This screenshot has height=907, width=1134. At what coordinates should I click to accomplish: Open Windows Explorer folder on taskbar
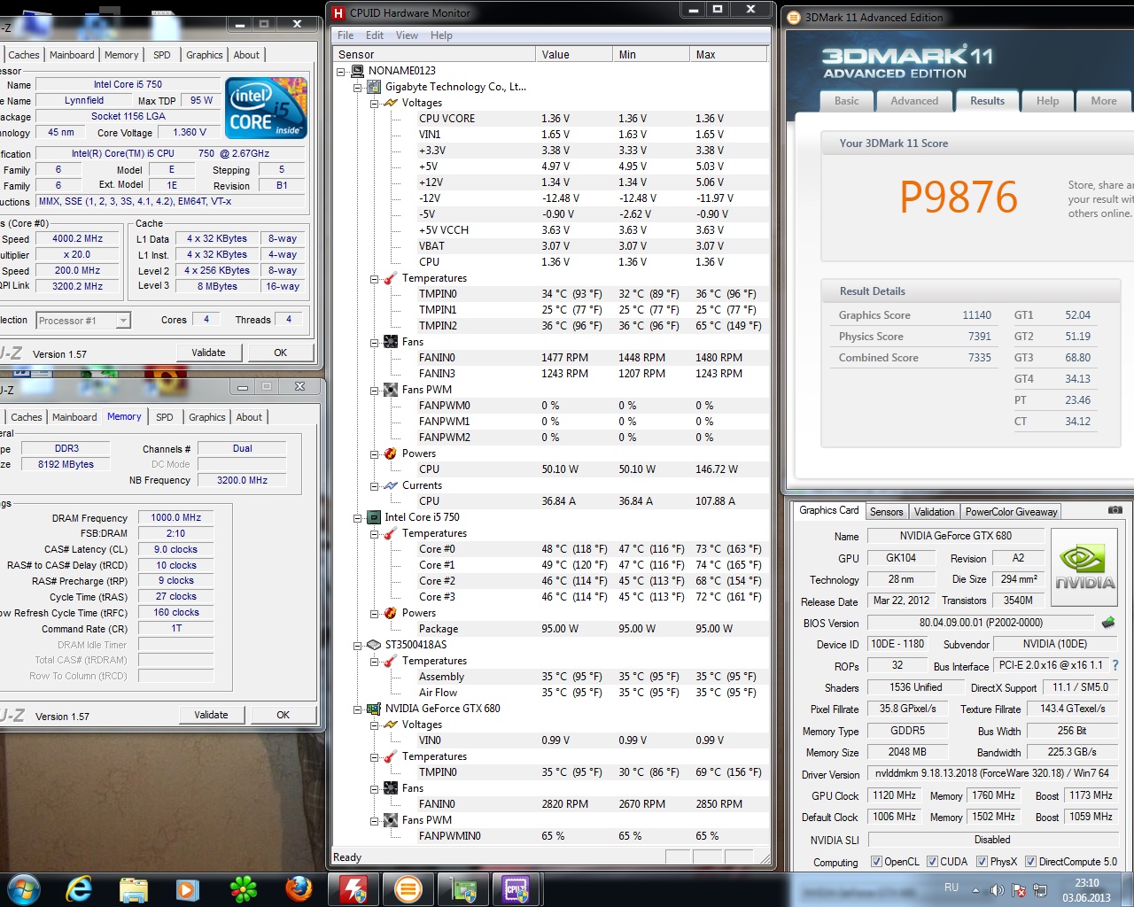pyautogui.click(x=133, y=888)
